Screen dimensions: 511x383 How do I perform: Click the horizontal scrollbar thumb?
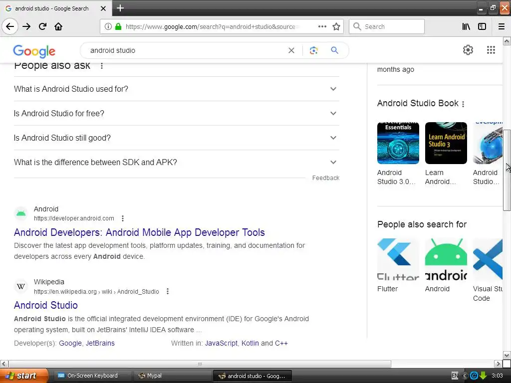(200, 364)
